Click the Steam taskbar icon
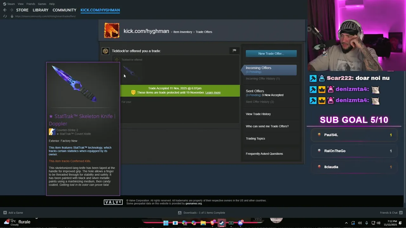Screen dimensions: 406x228 coord(222,223)
